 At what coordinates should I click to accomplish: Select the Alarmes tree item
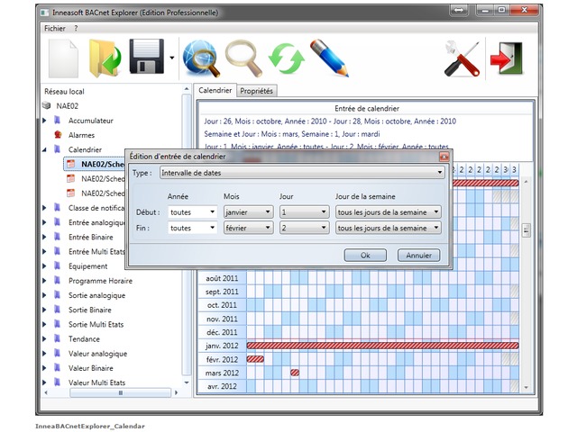(x=81, y=135)
